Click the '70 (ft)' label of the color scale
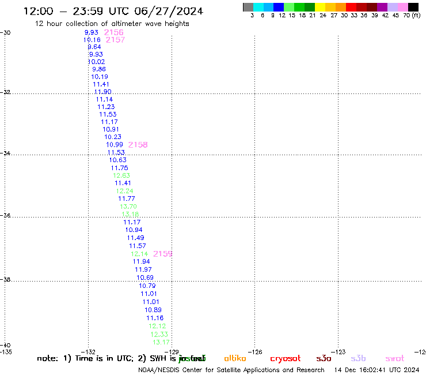Viewport: 426px width, 375px height. (412, 16)
